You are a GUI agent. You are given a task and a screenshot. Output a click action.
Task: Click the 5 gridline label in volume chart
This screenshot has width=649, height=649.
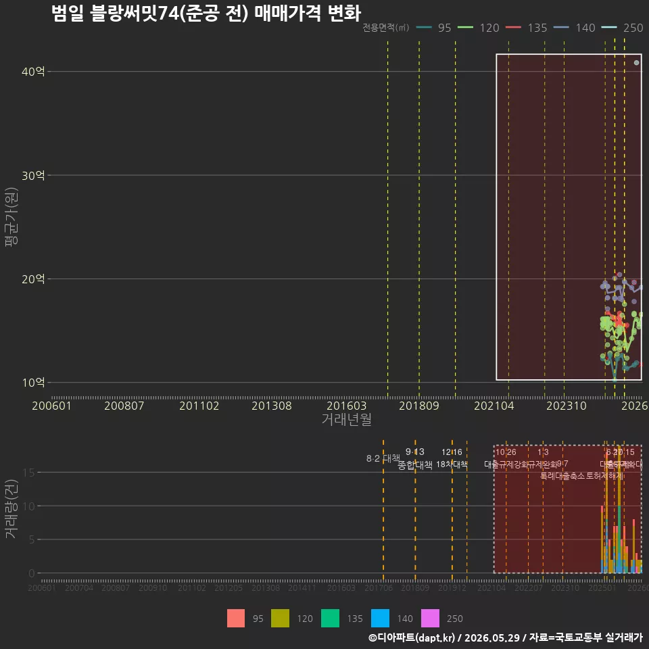click(32, 539)
